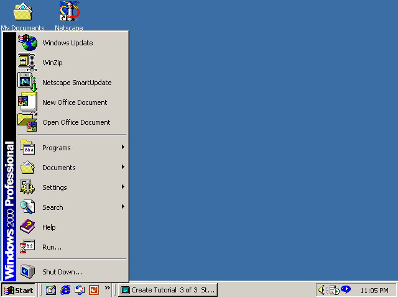398x298 pixels.
Task: Click the Programs label text
Action: pos(57,148)
